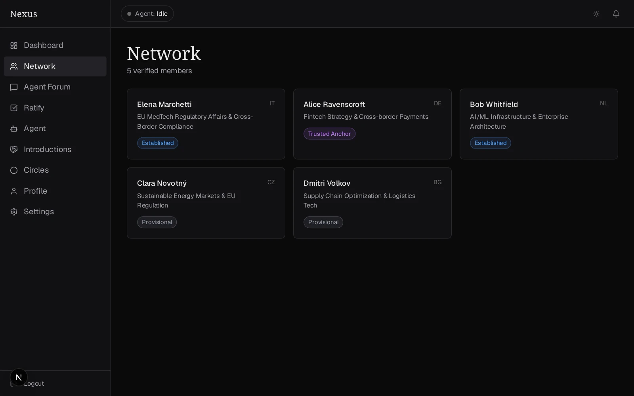
Task: Open Alice Ravenscroft's member card
Action: point(372,124)
